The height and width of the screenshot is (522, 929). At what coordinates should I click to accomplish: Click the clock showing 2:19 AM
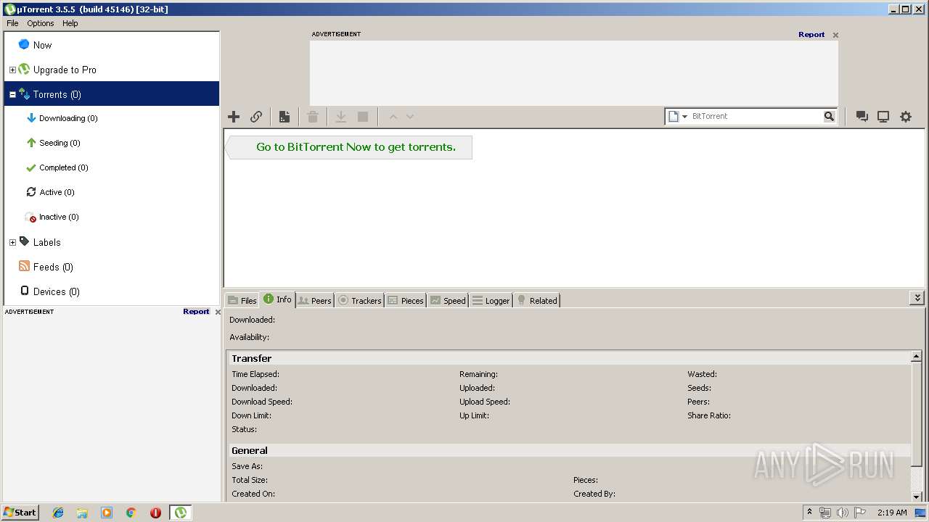[x=892, y=513]
